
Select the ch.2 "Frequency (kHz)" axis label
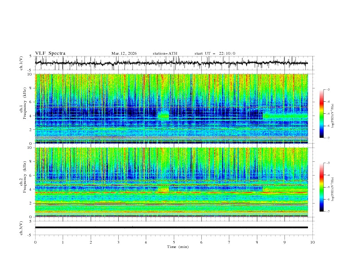pos(25,176)
